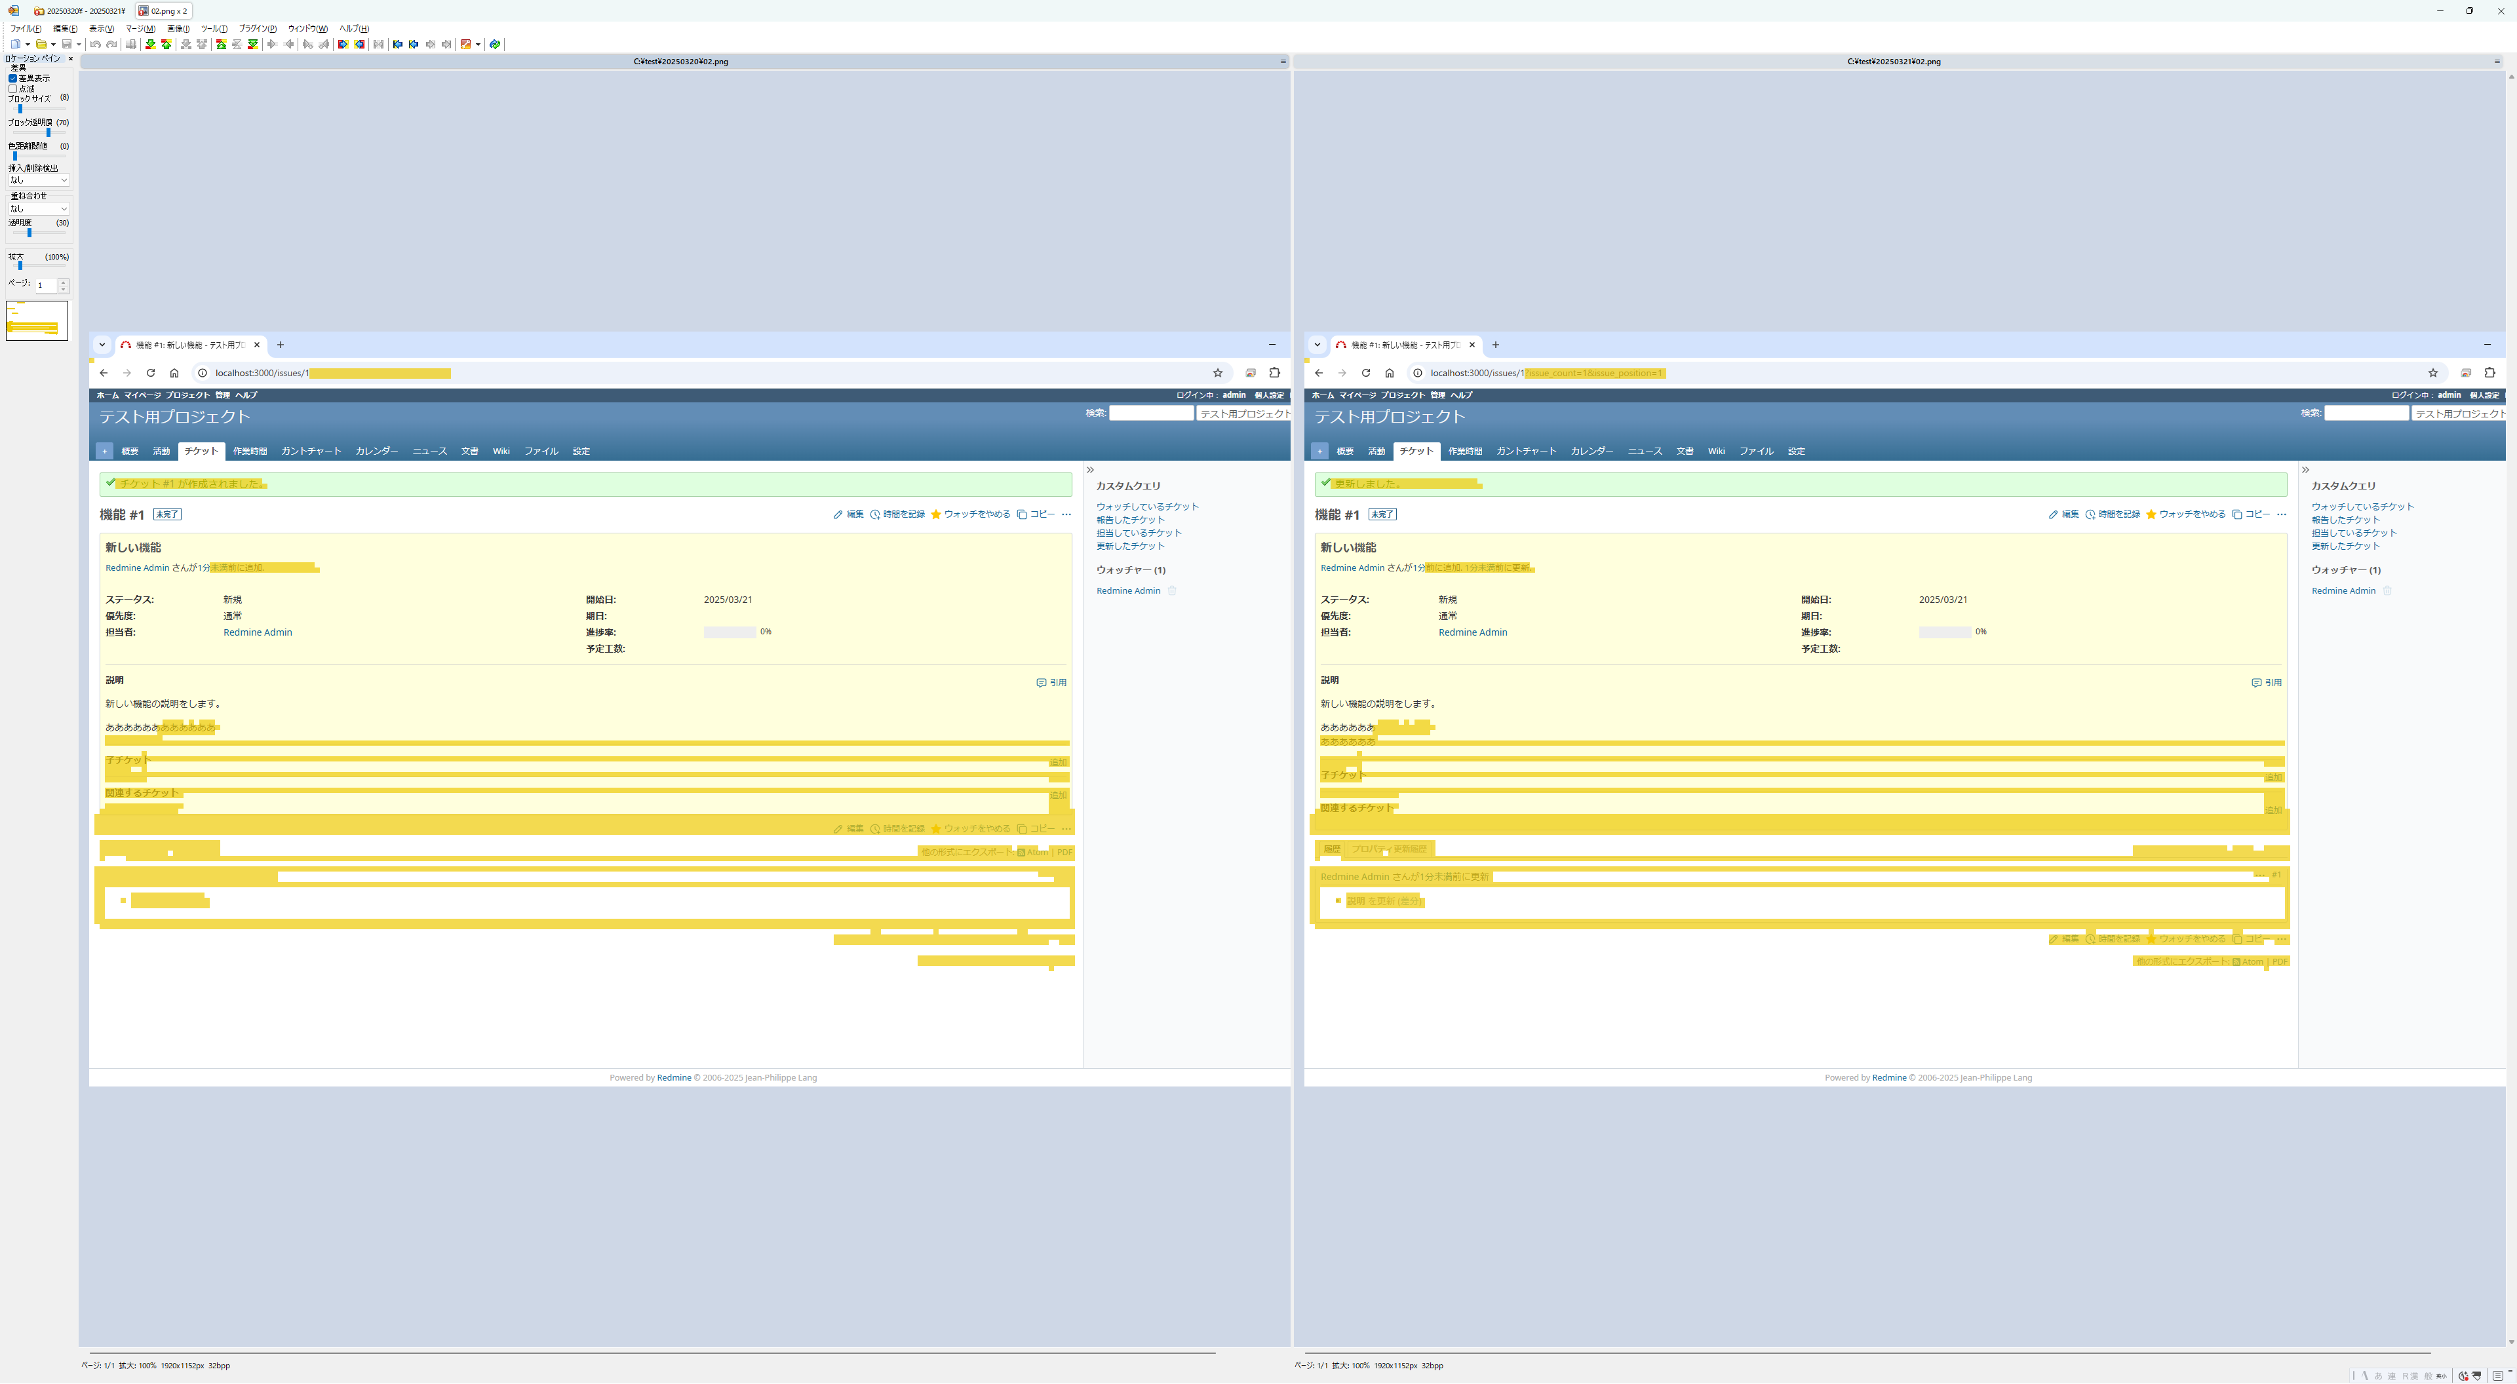Image resolution: width=2517 pixels, height=1384 pixels.
Task: Switch to 20250320¥ - 20250321¥ folder tab
Action: [x=80, y=10]
